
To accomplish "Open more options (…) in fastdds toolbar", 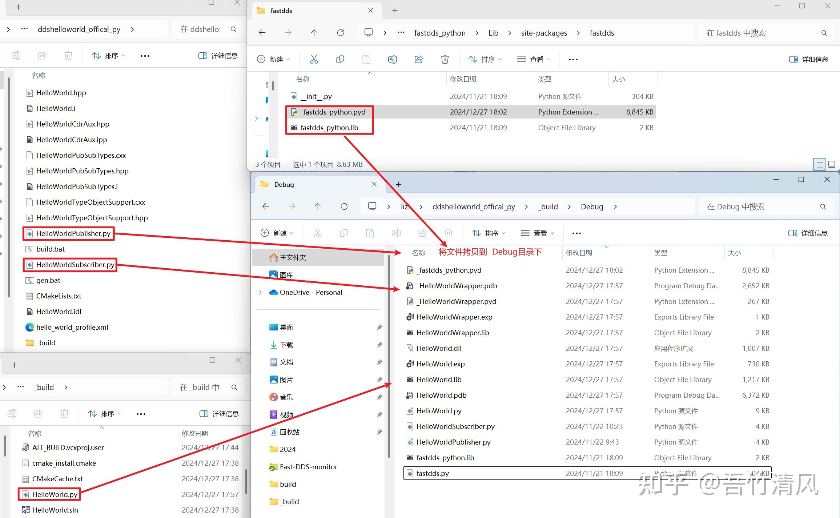I will coord(573,60).
